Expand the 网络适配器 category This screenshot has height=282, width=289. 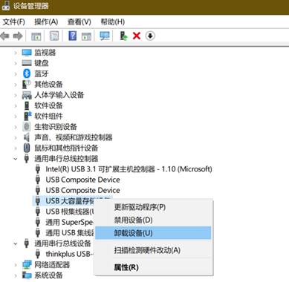(16, 265)
